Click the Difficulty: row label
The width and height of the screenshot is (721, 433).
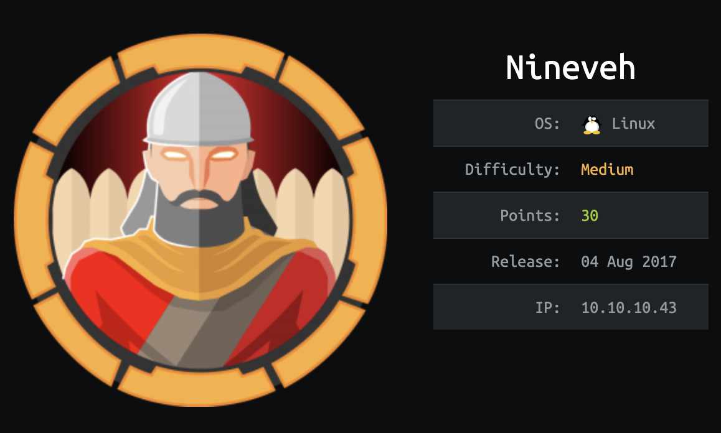tap(512, 170)
